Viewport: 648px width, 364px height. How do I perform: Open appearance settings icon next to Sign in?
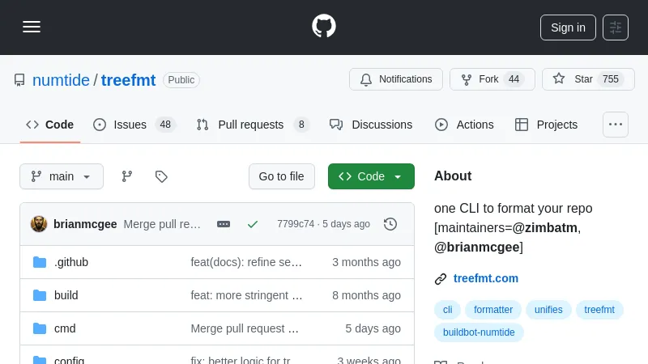(616, 27)
